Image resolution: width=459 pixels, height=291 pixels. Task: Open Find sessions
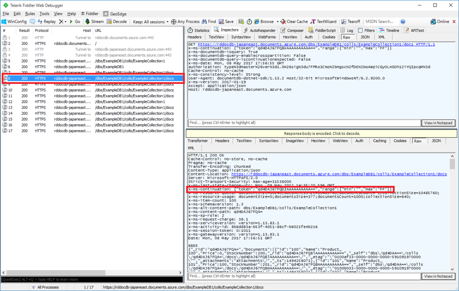coord(209,22)
